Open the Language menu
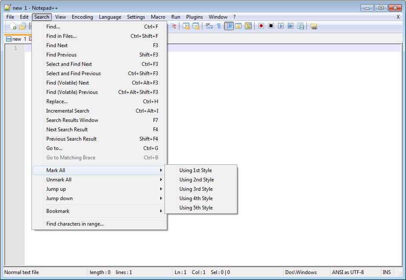The image size is (406, 280). (x=110, y=17)
